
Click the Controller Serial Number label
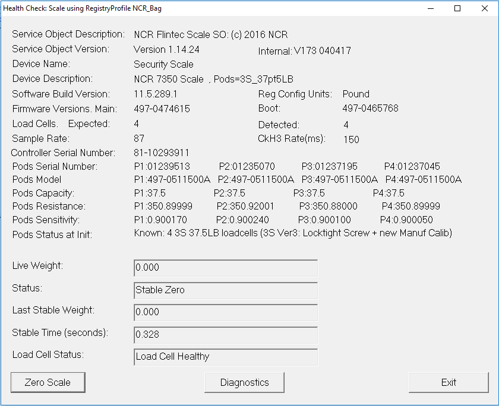pos(63,153)
